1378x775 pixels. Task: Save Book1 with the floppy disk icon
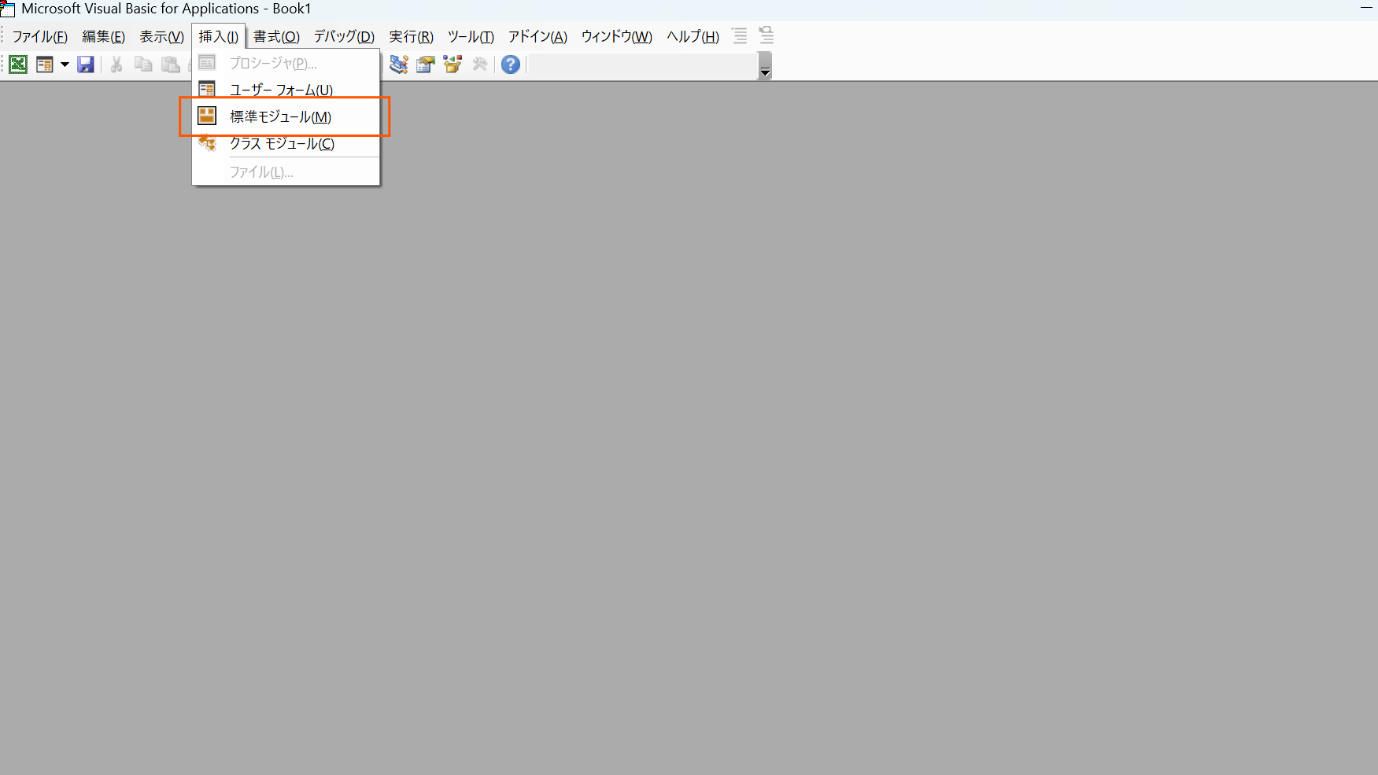pos(86,65)
